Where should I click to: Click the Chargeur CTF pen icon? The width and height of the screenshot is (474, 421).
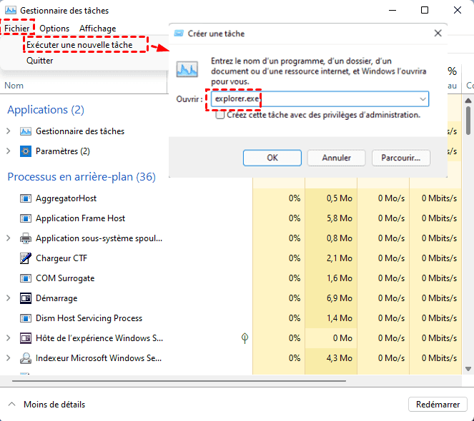click(26, 258)
